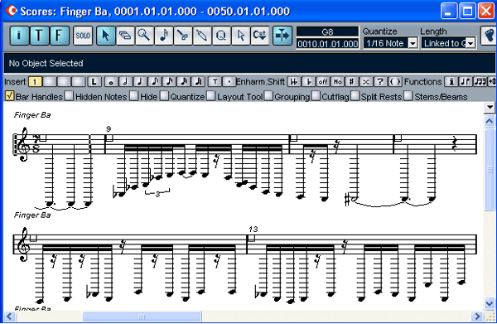Click the Enharmonic Shift sharp button
The height and width of the screenshot is (324, 497).
point(351,82)
